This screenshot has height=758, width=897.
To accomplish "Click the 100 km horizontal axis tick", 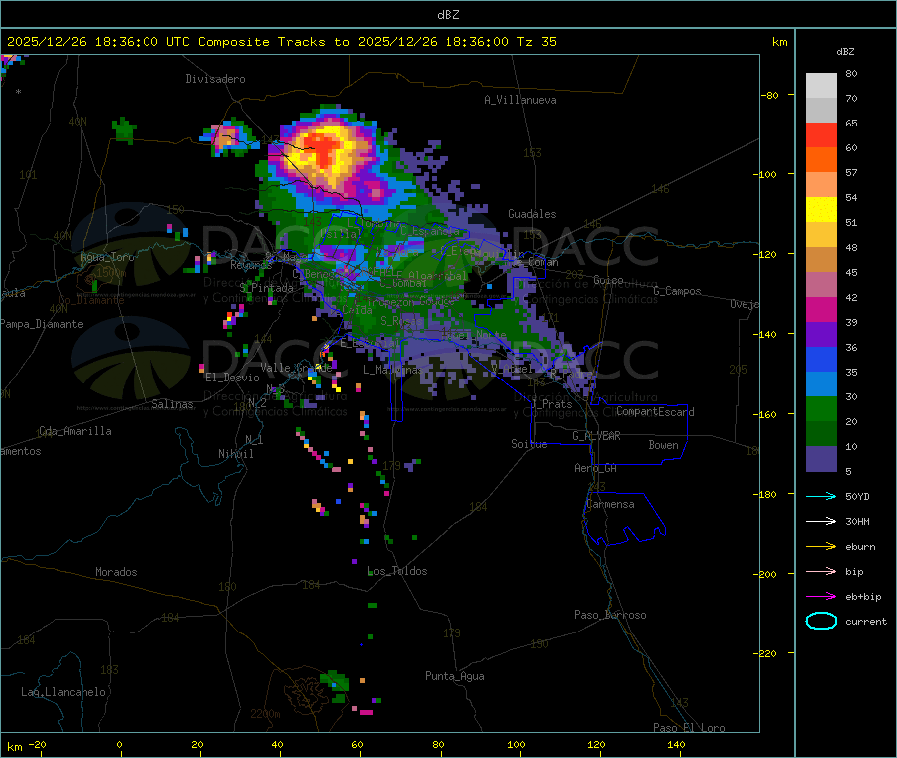I will [516, 744].
